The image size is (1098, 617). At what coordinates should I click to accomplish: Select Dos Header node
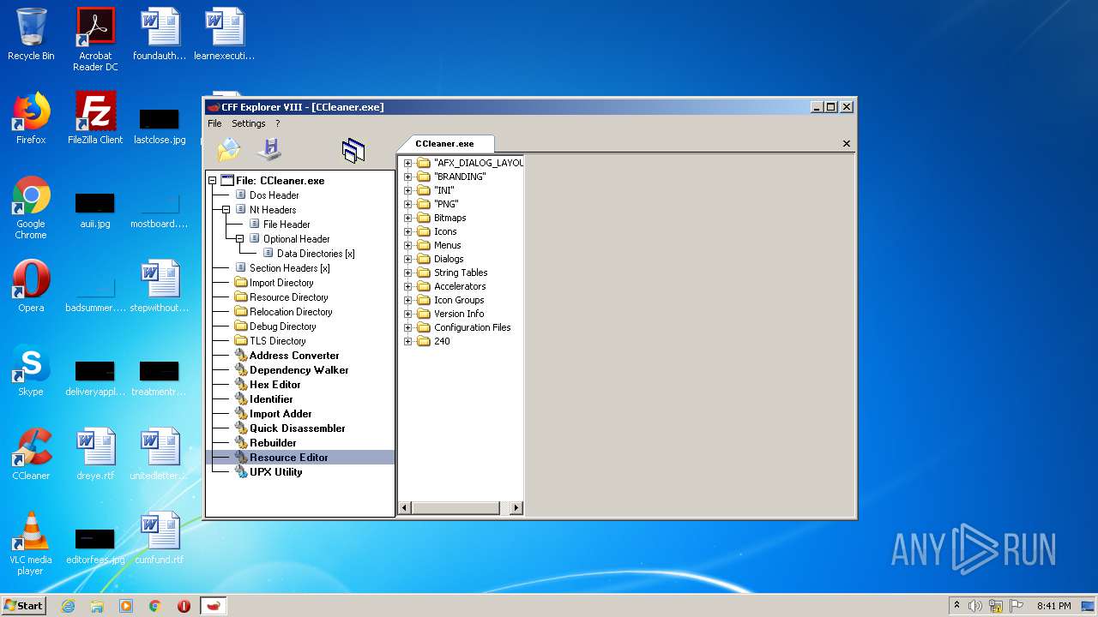tap(274, 195)
